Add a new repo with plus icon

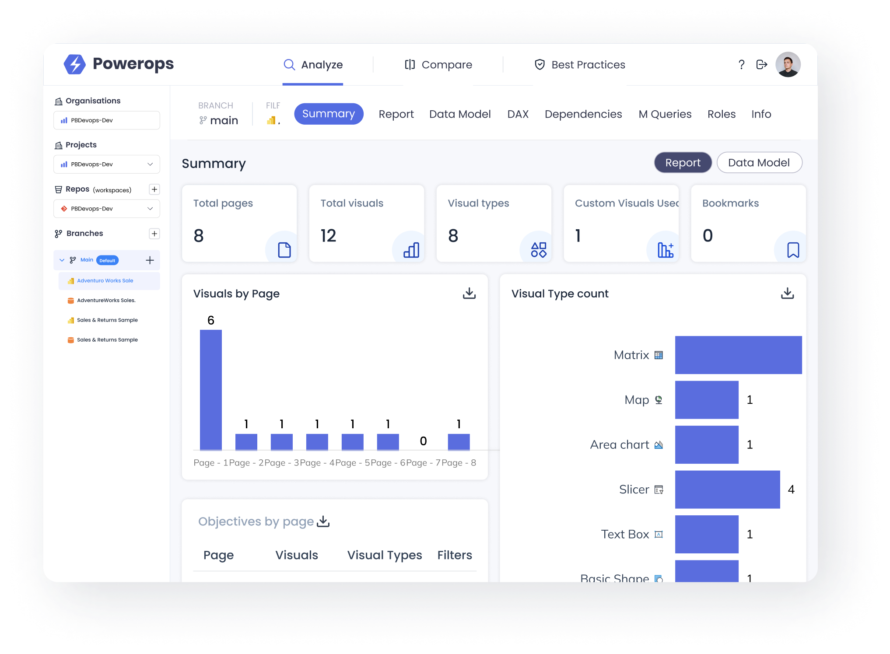[x=154, y=189]
